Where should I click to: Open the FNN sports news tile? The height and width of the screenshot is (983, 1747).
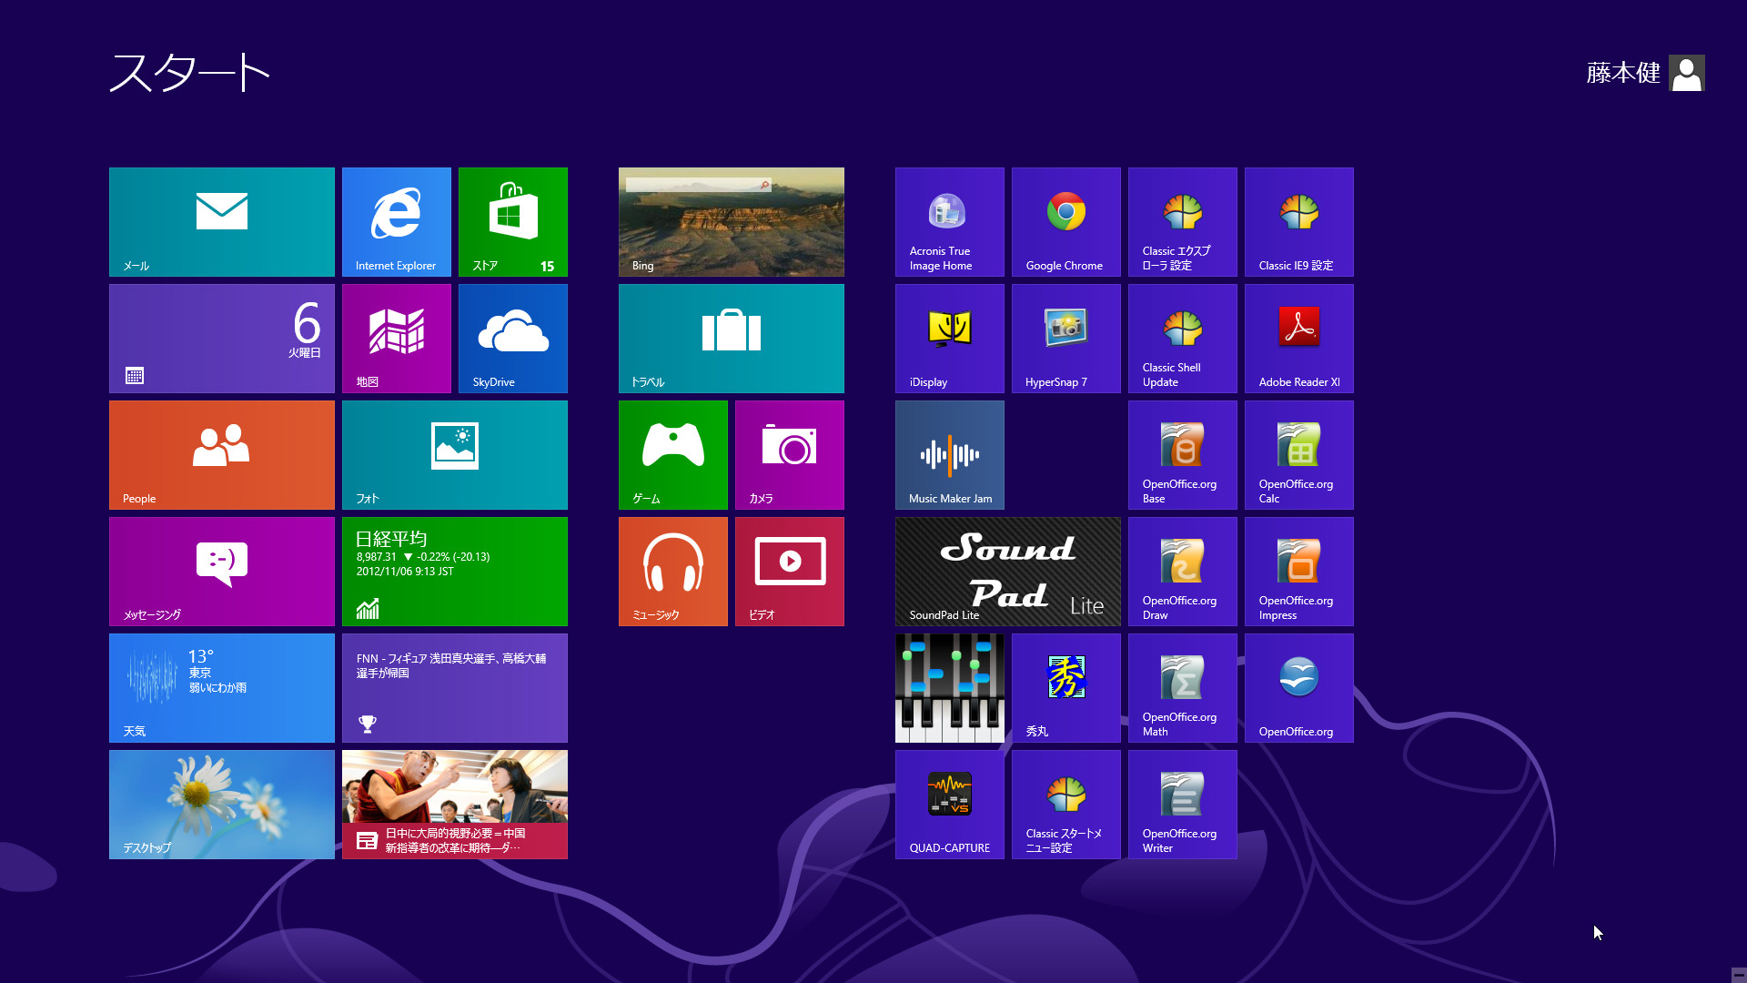tap(455, 688)
